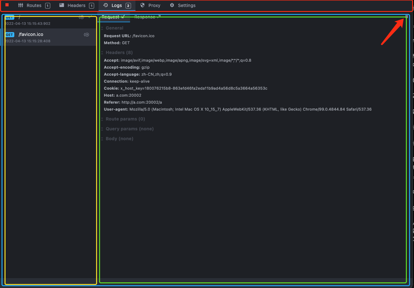Switch to the Headers tab in top bar
This screenshot has width=414, height=288.
pos(76,5)
